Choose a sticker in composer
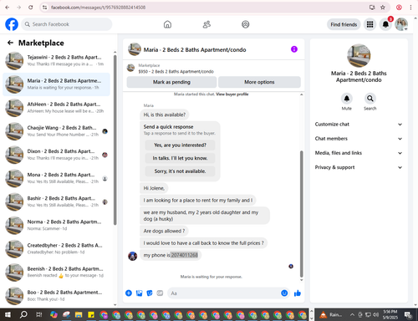Image resolution: width=418 pixels, height=321 pixels. click(150, 293)
